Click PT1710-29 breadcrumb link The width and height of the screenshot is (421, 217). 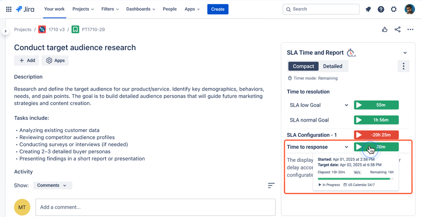click(93, 30)
